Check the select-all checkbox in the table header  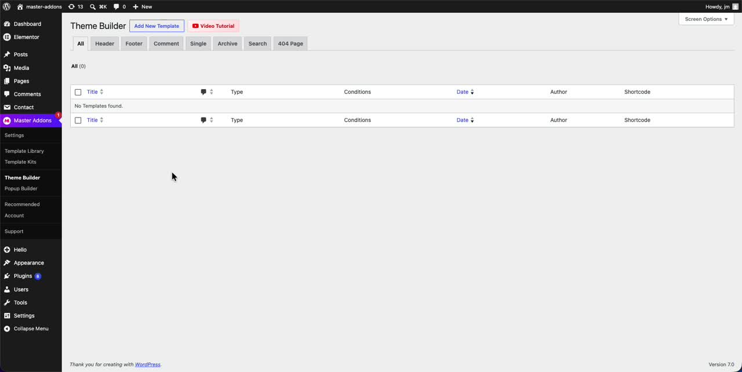[x=78, y=92]
